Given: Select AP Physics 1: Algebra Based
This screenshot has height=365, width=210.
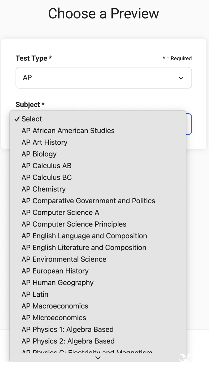Looking at the screenshot, I should (98, 330).
